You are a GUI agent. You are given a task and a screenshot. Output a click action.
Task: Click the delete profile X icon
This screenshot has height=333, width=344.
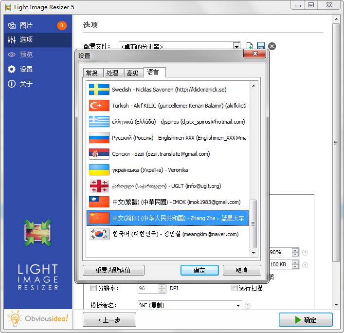tap(272, 46)
